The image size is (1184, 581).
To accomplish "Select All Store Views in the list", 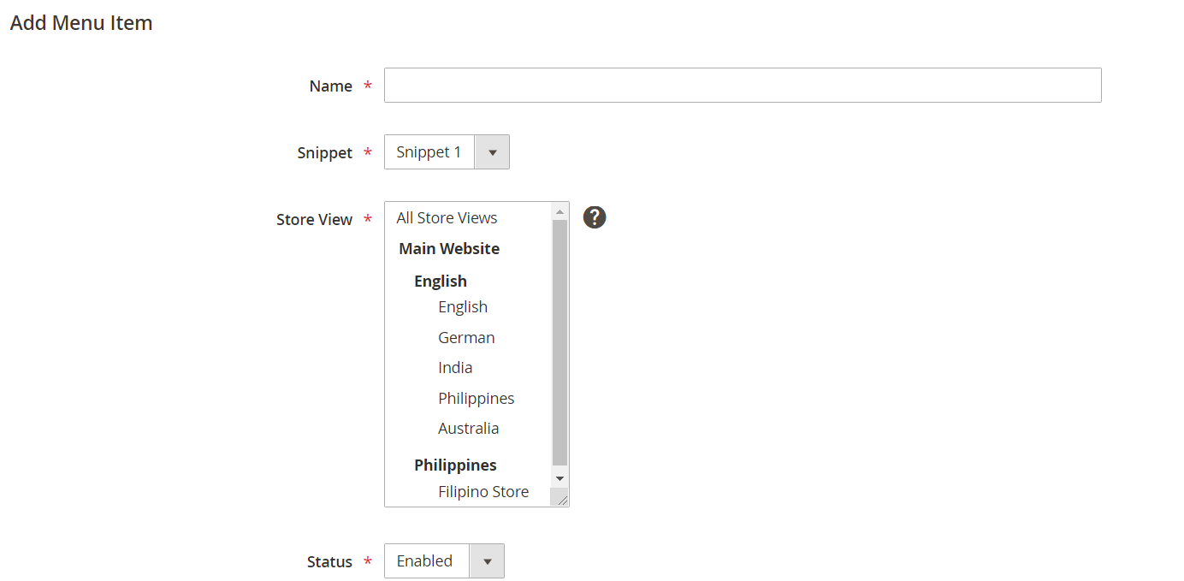I will pyautogui.click(x=446, y=217).
